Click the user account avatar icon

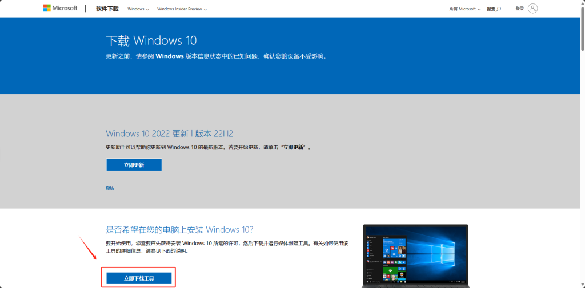tap(533, 9)
